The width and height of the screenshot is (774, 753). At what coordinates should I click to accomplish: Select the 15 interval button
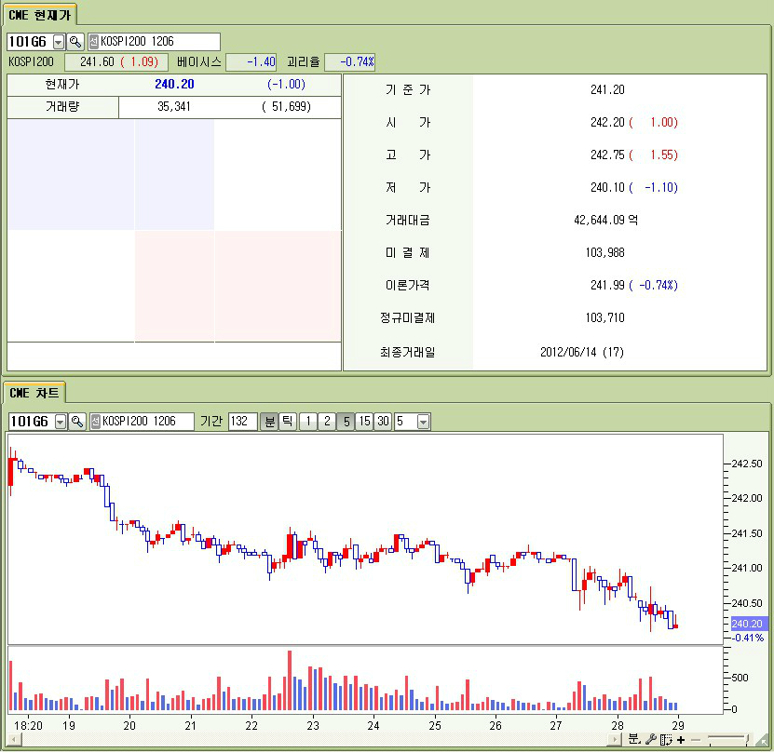pyautogui.click(x=364, y=422)
